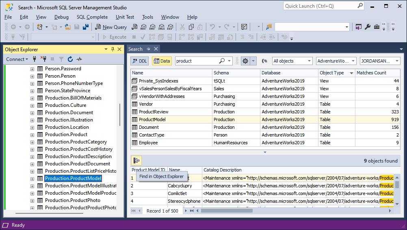Click the Disconnect icon in Object Explorer
The height and width of the screenshot is (230, 407).
(x=43, y=59)
